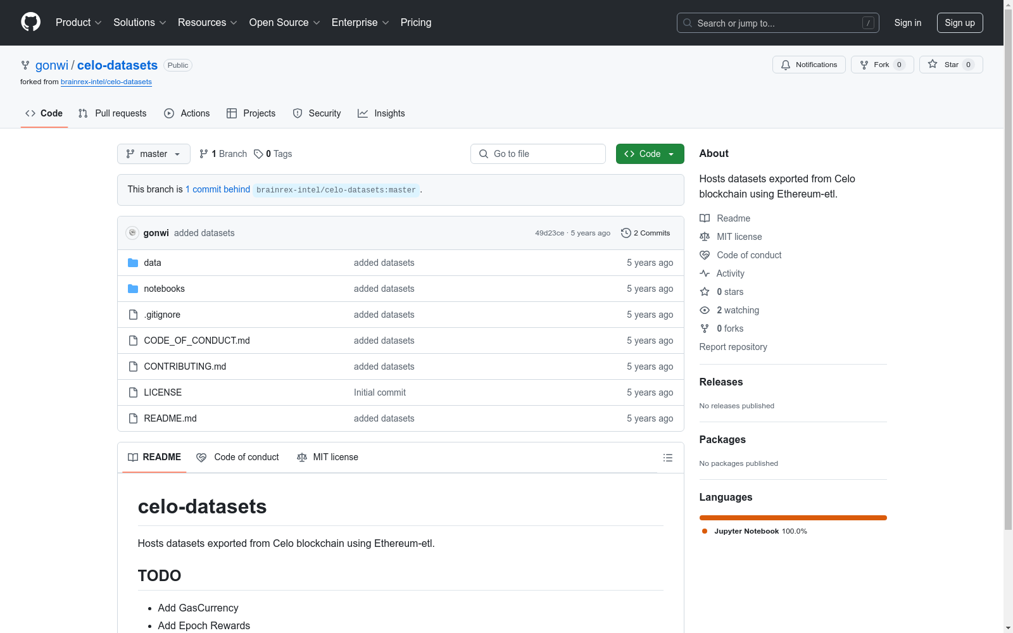Open CONTRIBUTING.md file
This screenshot has height=633, width=1013.
(x=185, y=367)
